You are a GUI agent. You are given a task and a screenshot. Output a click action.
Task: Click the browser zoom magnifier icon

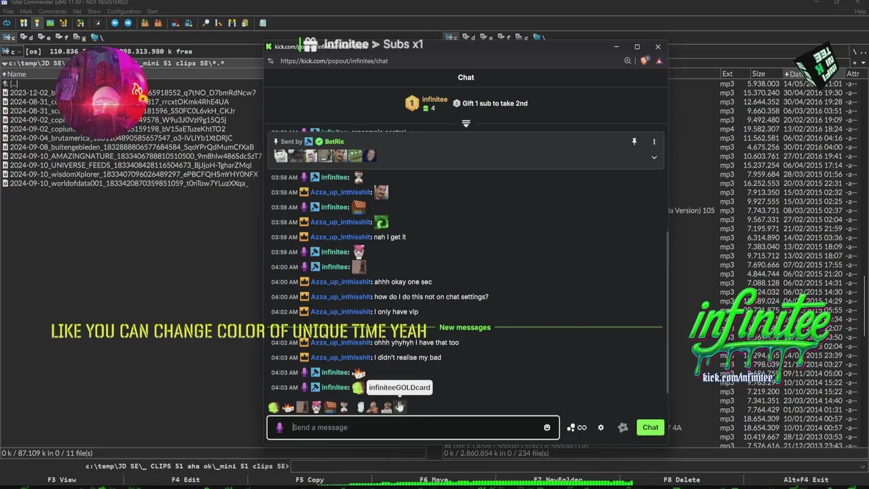tap(628, 60)
